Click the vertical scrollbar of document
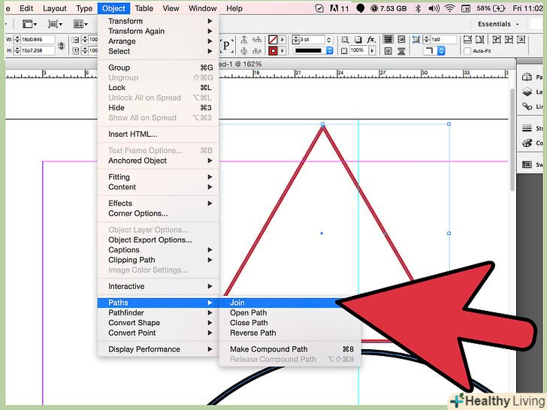 click(512, 140)
